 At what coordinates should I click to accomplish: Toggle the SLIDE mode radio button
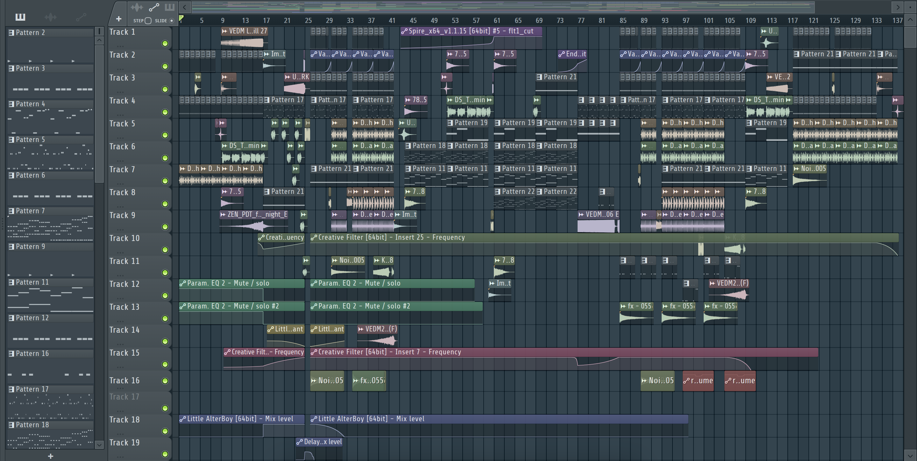point(172,21)
